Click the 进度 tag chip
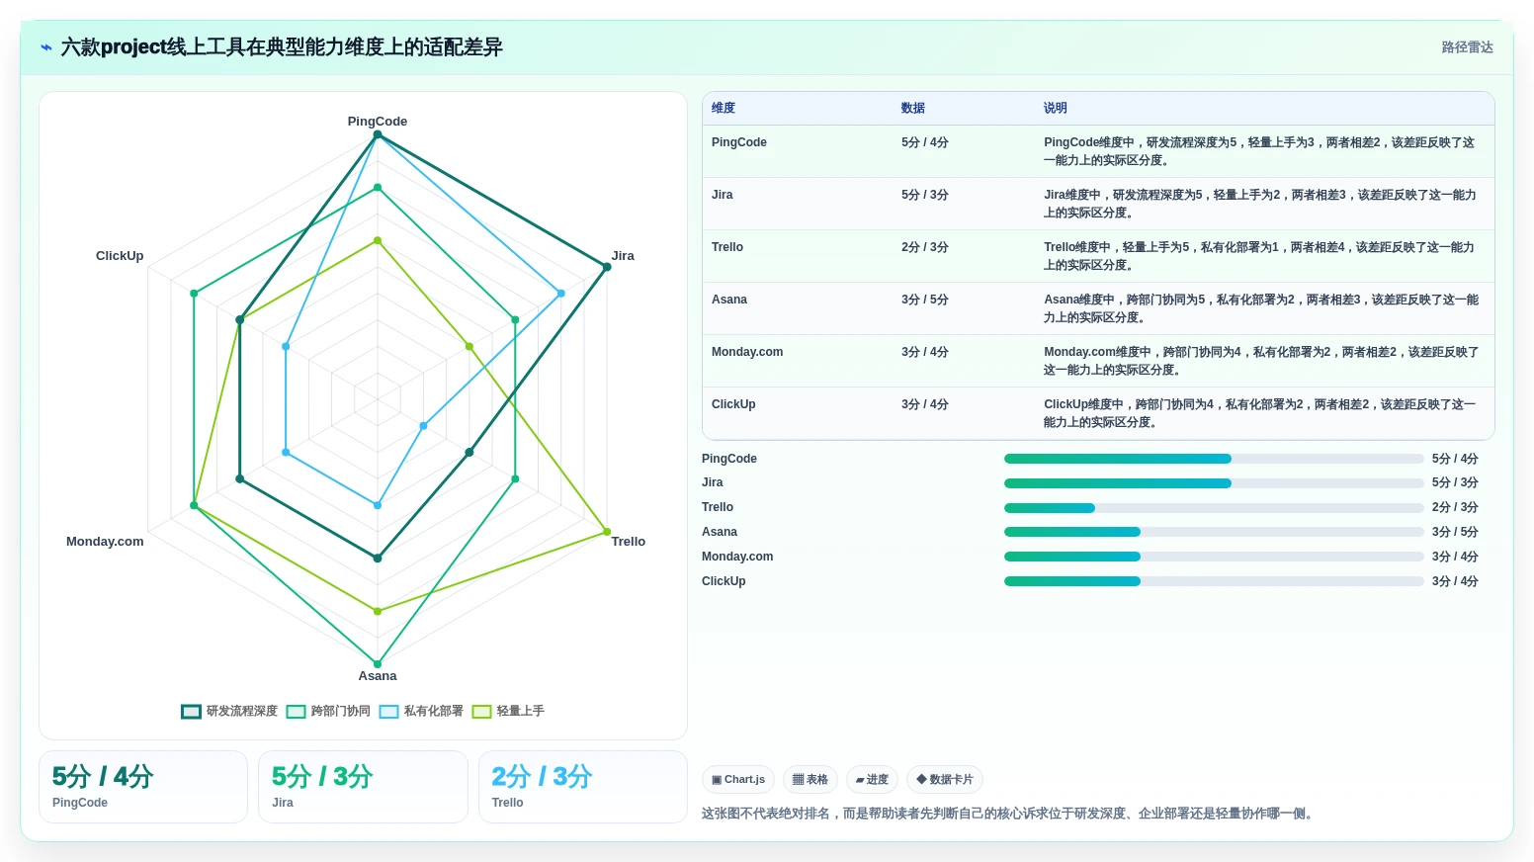Viewport: 1534px width, 862px height. [872, 780]
